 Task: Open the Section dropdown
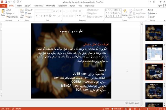click(29, 17)
